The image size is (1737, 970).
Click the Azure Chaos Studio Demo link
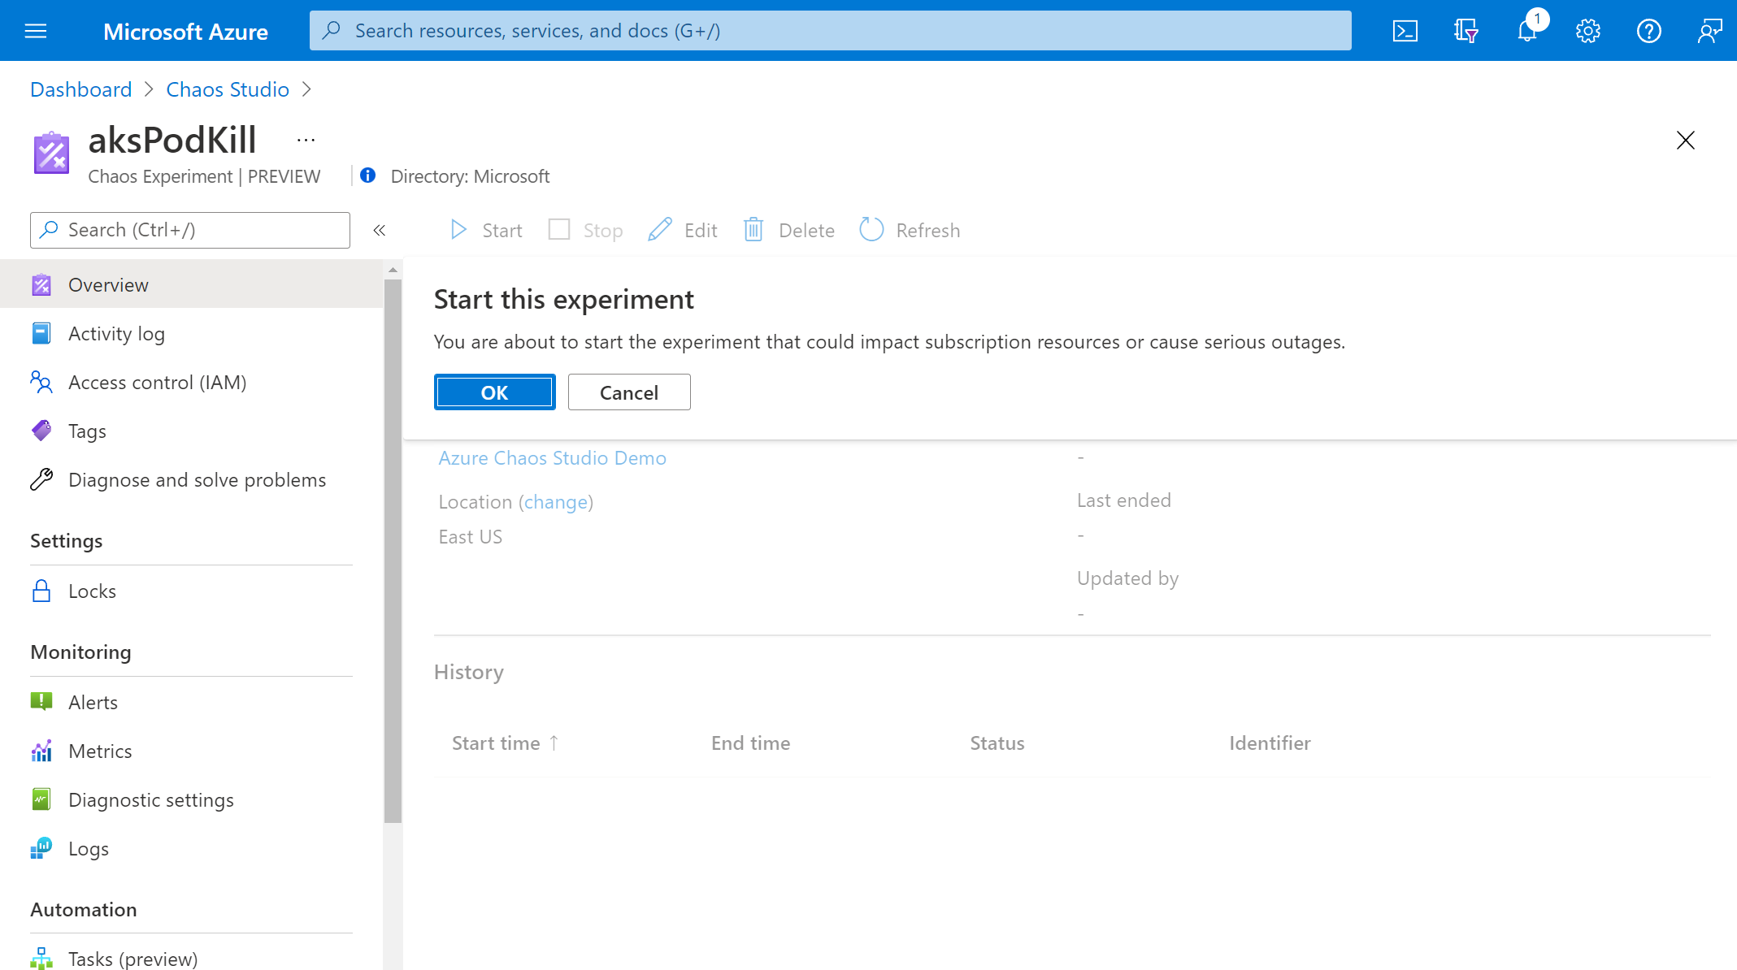pos(551,457)
